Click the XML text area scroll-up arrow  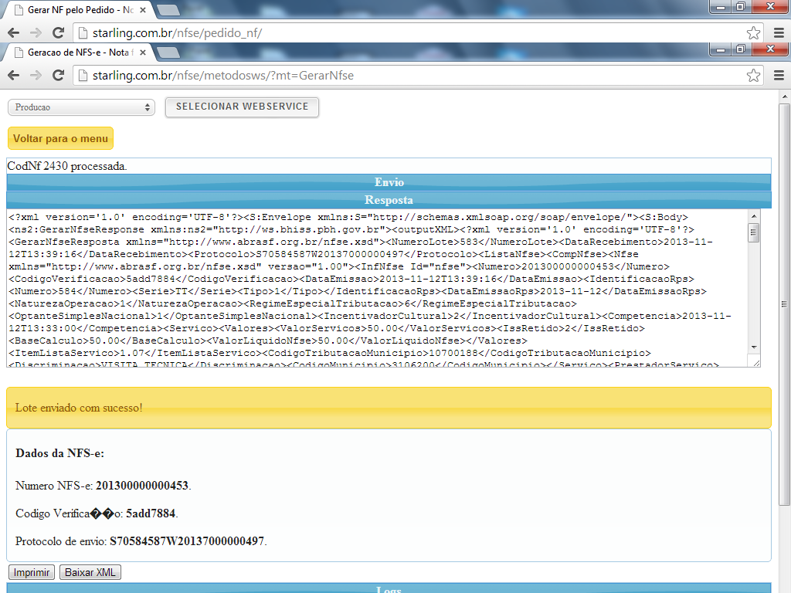[x=754, y=216]
